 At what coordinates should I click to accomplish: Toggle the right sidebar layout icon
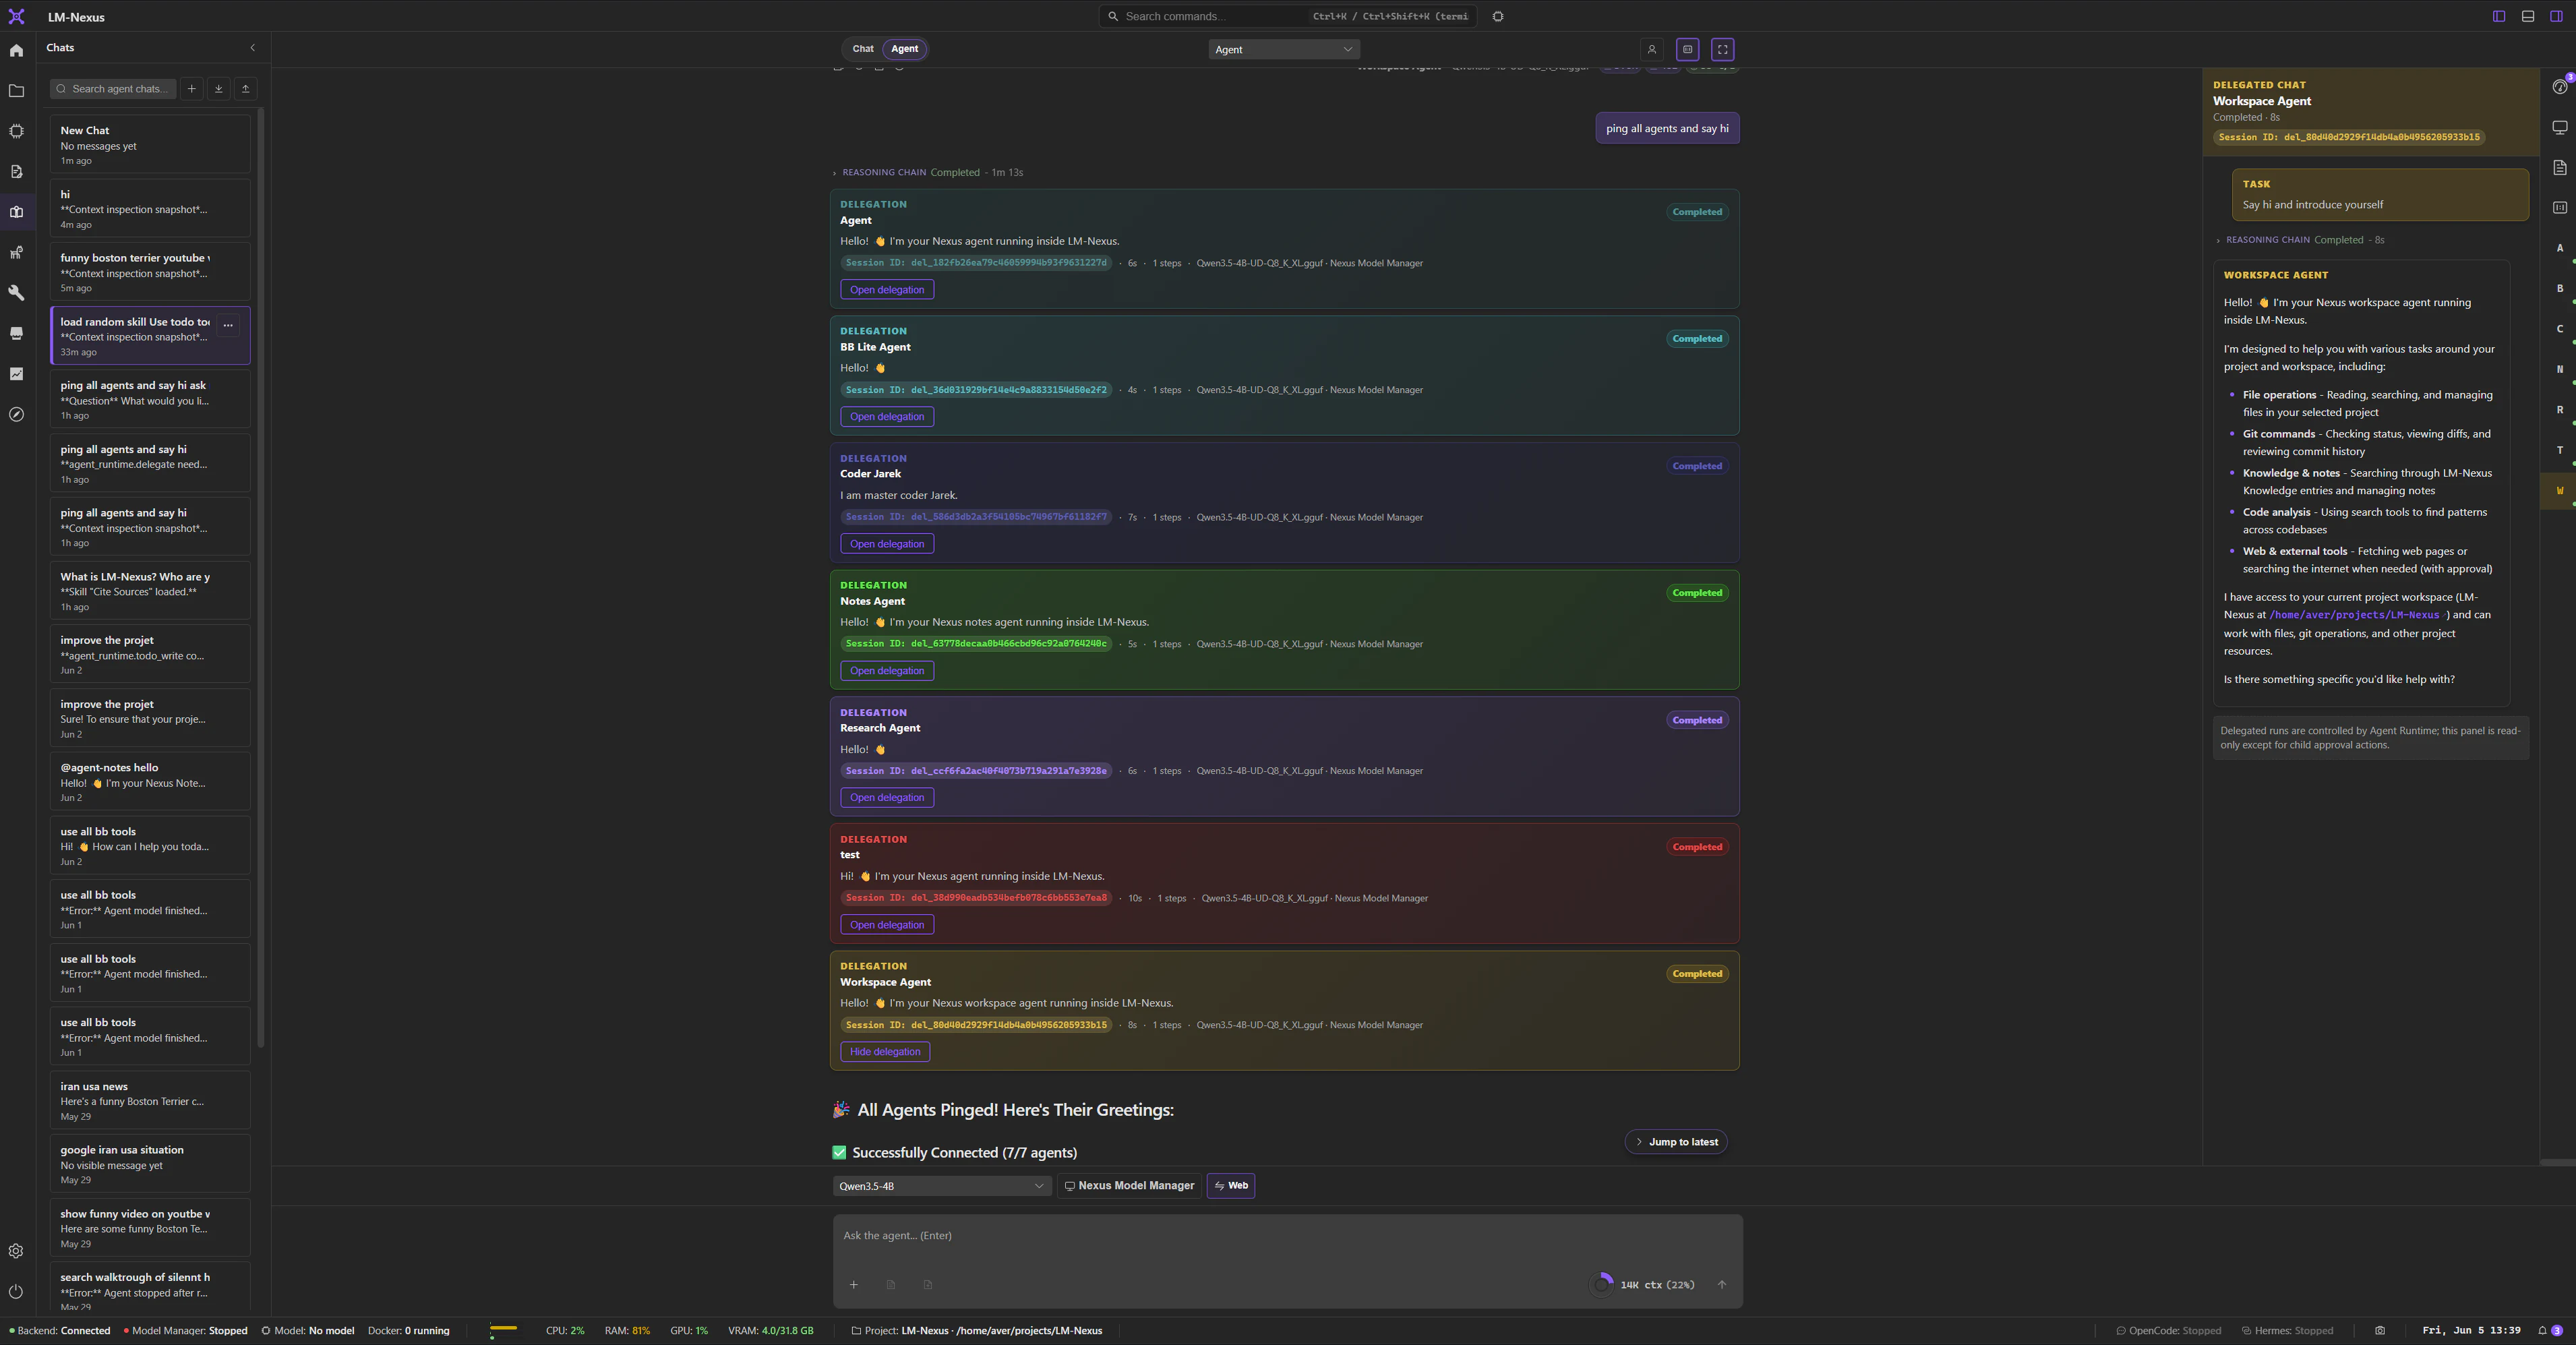(x=2556, y=16)
